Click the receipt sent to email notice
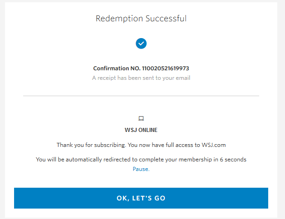285x219 pixels. click(x=141, y=78)
